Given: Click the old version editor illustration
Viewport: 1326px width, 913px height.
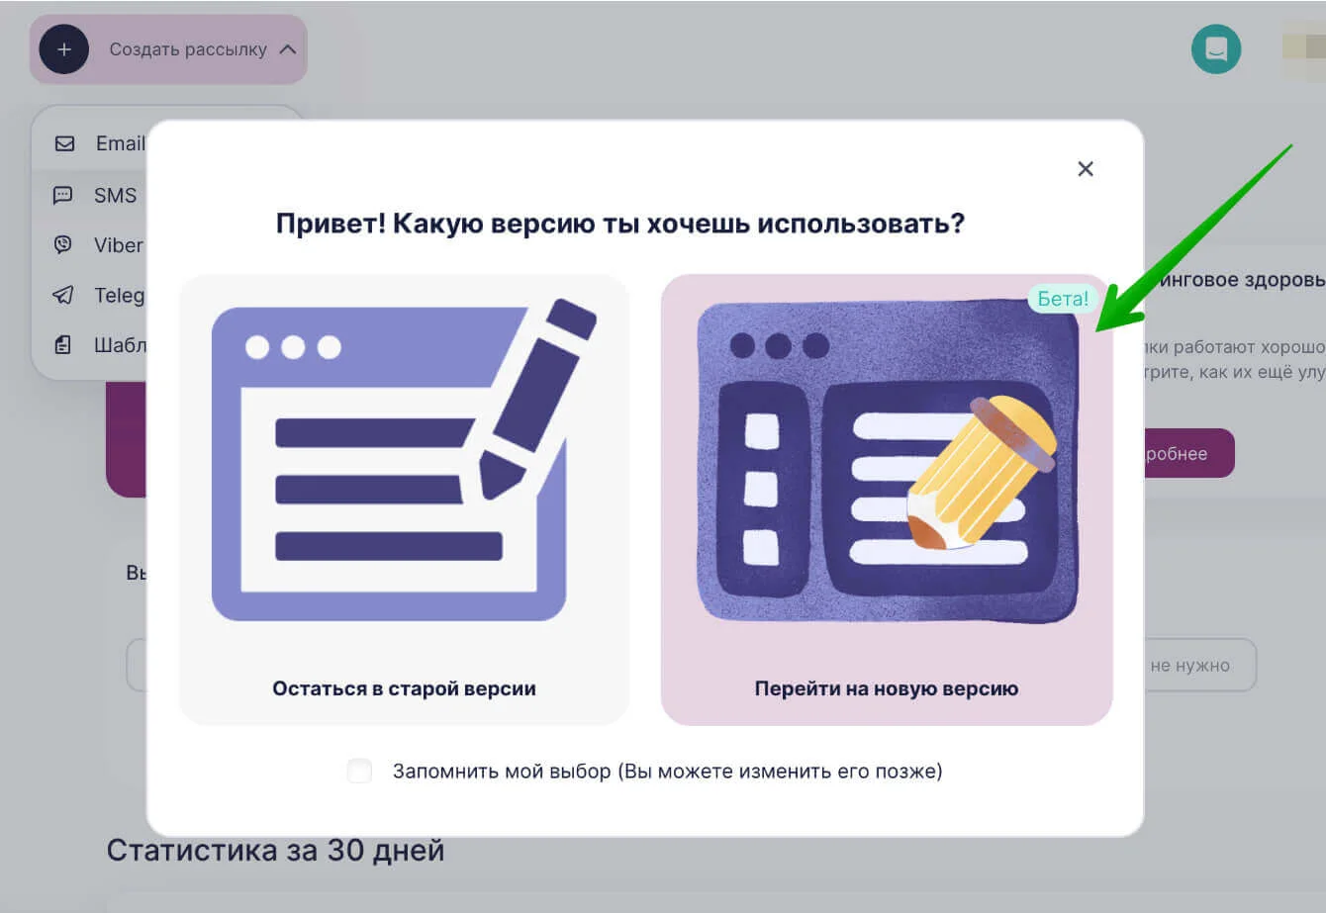Looking at the screenshot, I should click(404, 460).
